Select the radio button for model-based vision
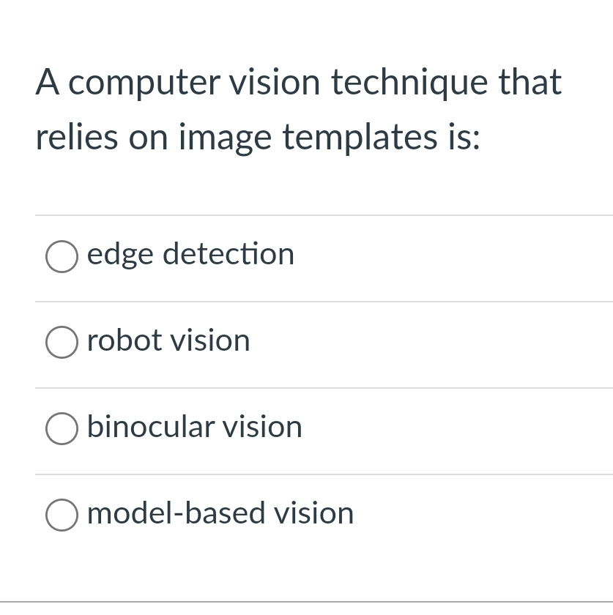The width and height of the screenshot is (613, 615). pos(62,515)
